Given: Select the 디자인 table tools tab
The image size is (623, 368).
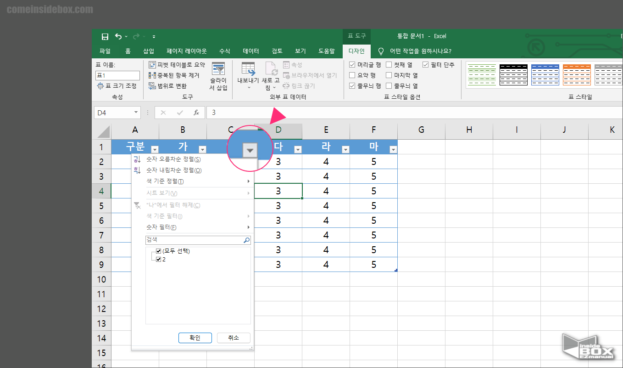Looking at the screenshot, I should (356, 51).
